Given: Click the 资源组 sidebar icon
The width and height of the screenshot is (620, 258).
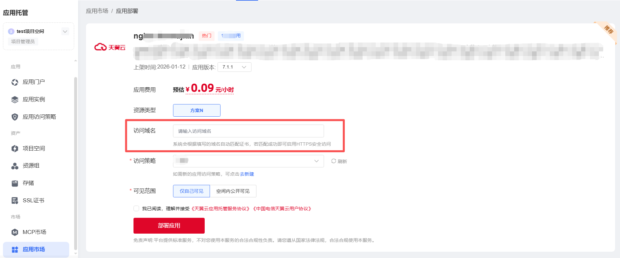Looking at the screenshot, I should point(15,166).
